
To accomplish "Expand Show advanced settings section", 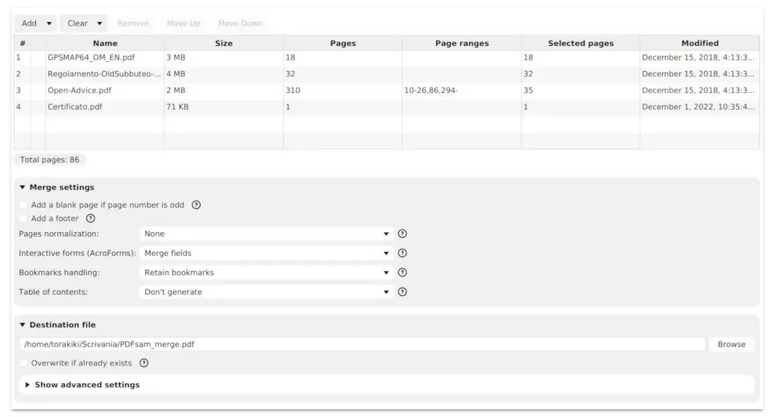I will point(82,385).
